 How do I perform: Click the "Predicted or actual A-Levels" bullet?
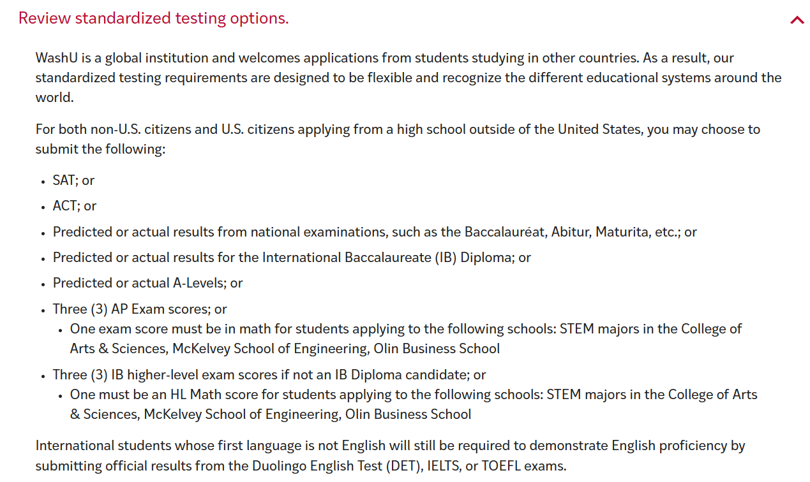coord(147,283)
